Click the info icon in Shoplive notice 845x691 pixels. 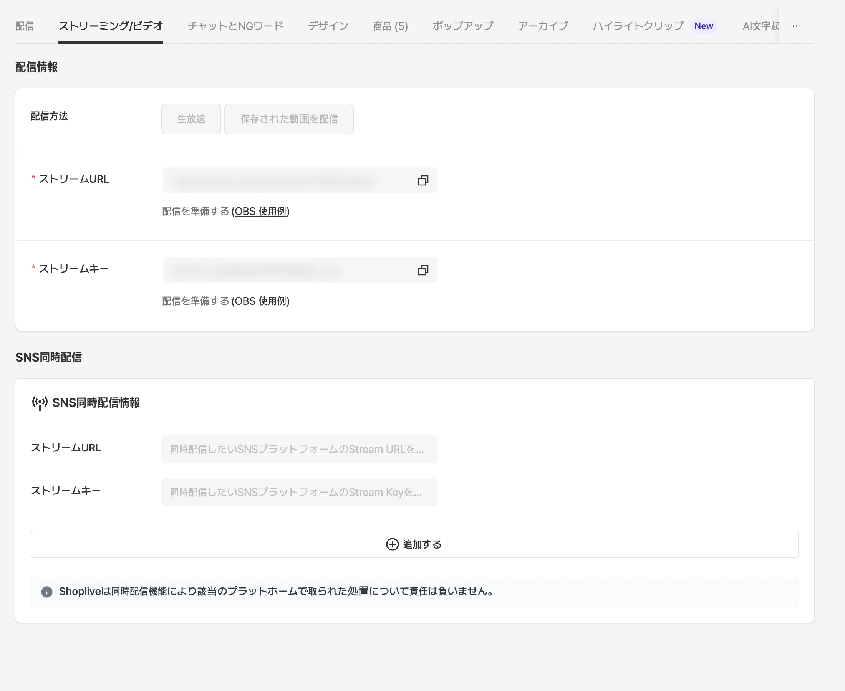click(x=46, y=592)
